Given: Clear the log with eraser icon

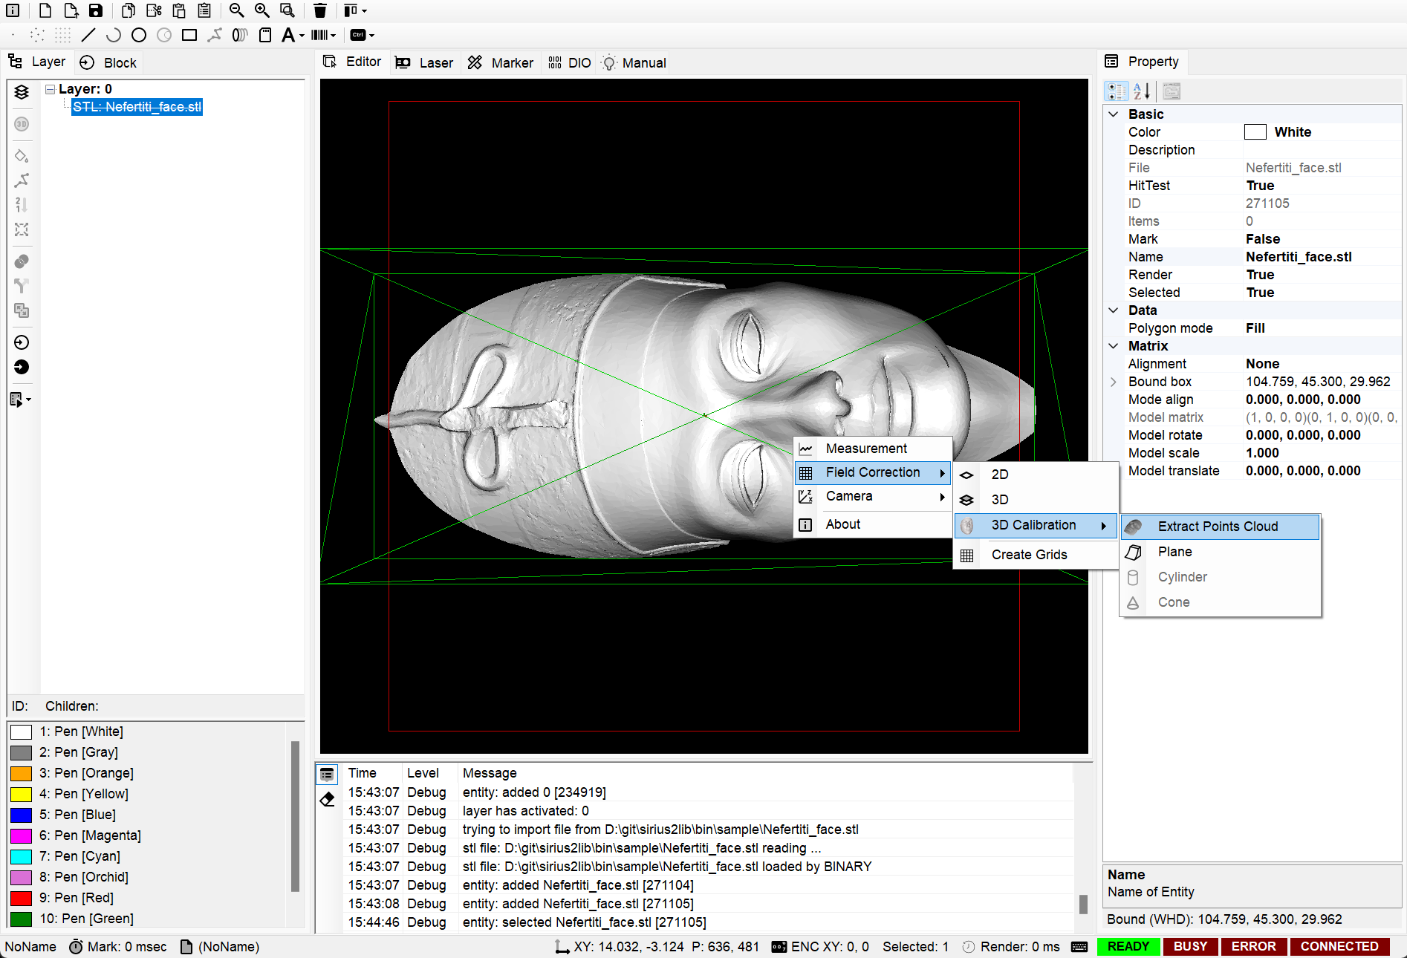Looking at the screenshot, I should click(328, 799).
